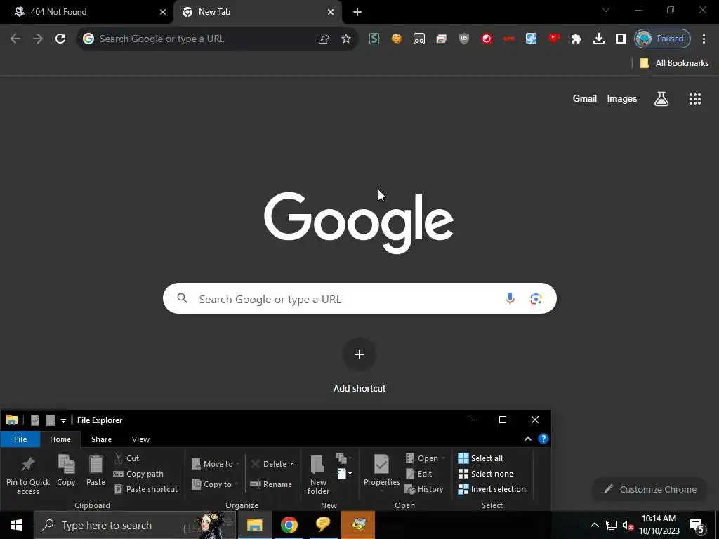Click Select none in ribbon
This screenshot has height=539, width=719.
point(486,474)
